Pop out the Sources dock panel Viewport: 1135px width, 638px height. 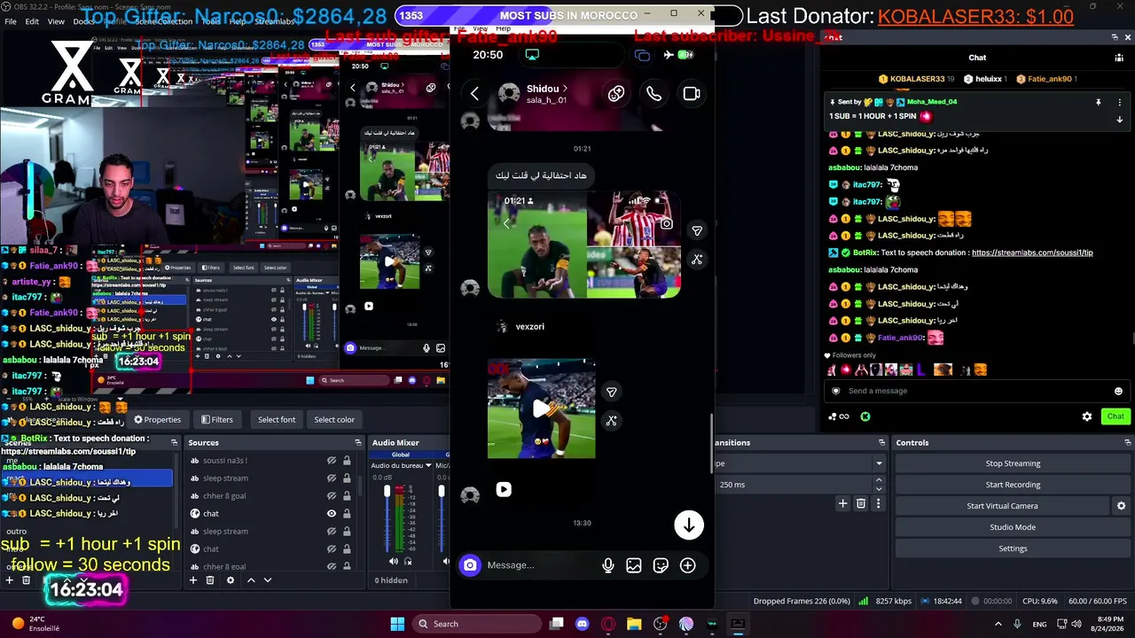pyautogui.click(x=358, y=442)
